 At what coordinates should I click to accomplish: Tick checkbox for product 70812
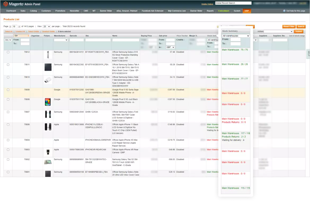click(x=8, y=52)
